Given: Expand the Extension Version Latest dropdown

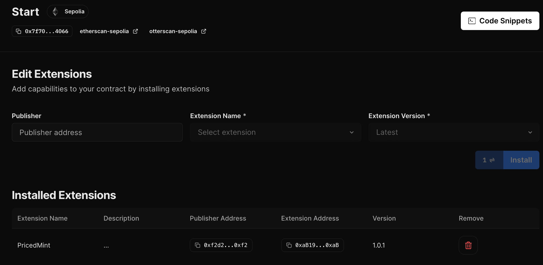Looking at the screenshot, I should pos(453,132).
